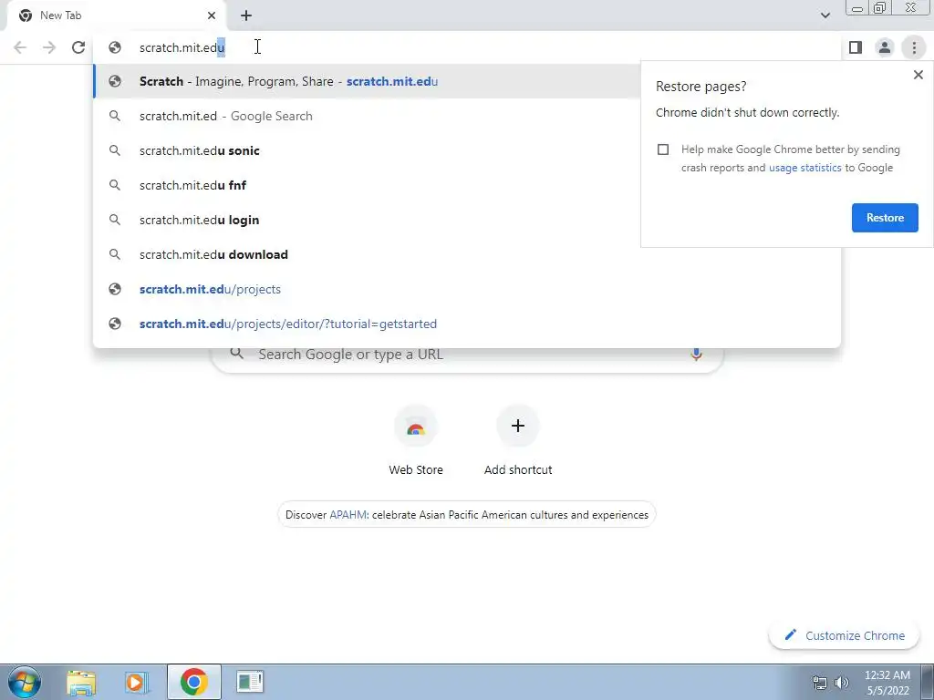Click the Restore button
This screenshot has width=934, height=700.
click(x=885, y=218)
